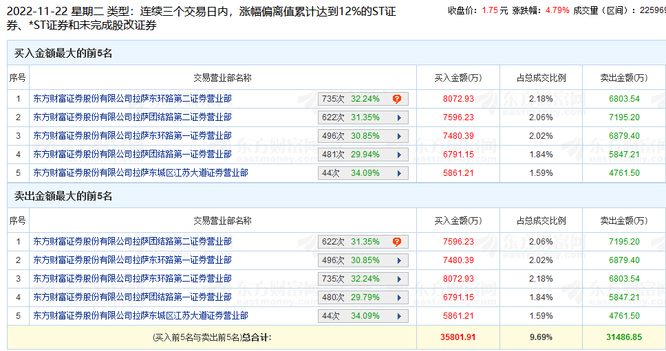Expand arrow next to 480次 29.79% in sell list
The width and height of the screenshot is (666, 351).
pyautogui.click(x=399, y=298)
